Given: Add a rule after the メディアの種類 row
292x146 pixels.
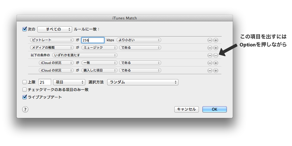Looking at the screenshot, I should point(216,48).
